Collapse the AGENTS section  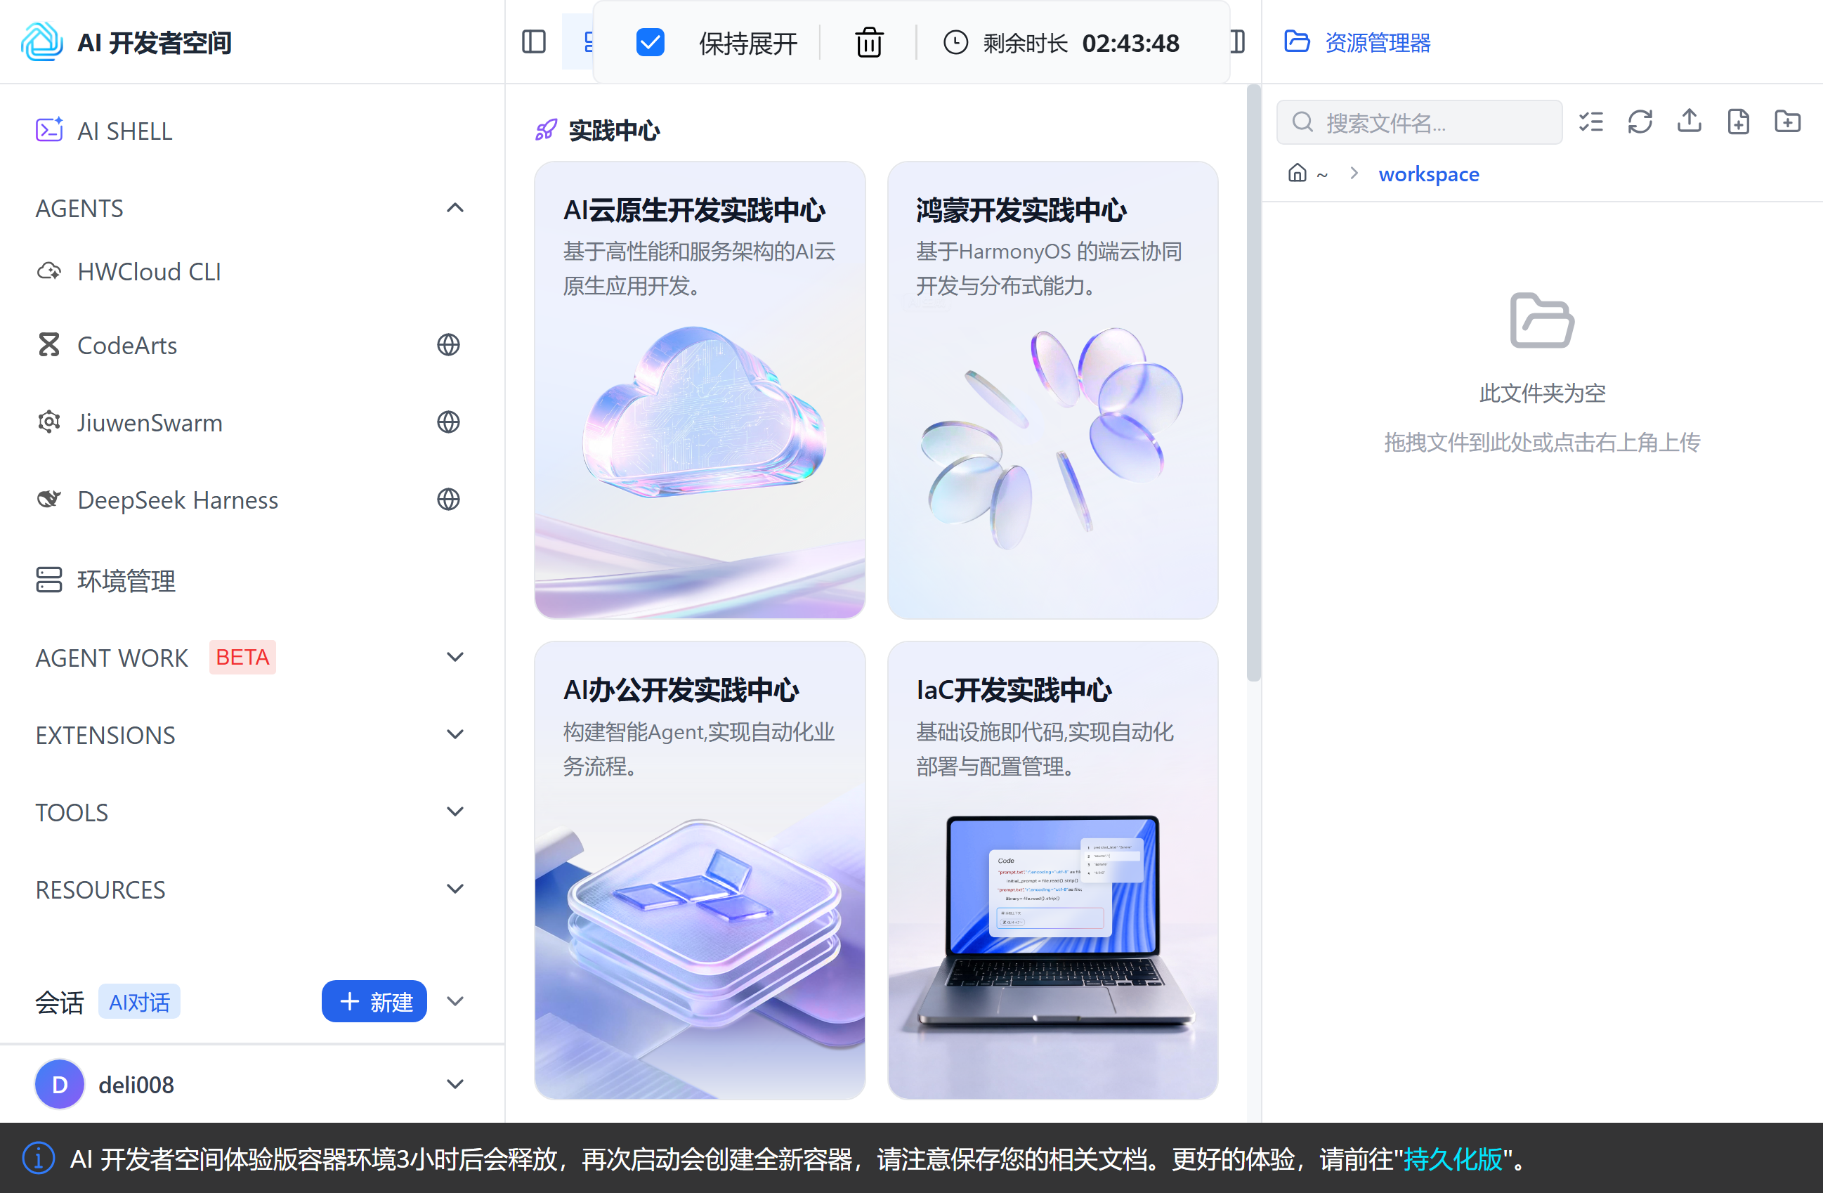[x=455, y=208]
